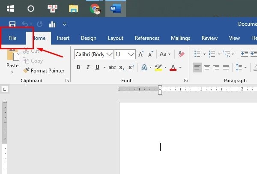Toggle Superscript formatting
The width and height of the screenshot is (257, 174).
131,67
